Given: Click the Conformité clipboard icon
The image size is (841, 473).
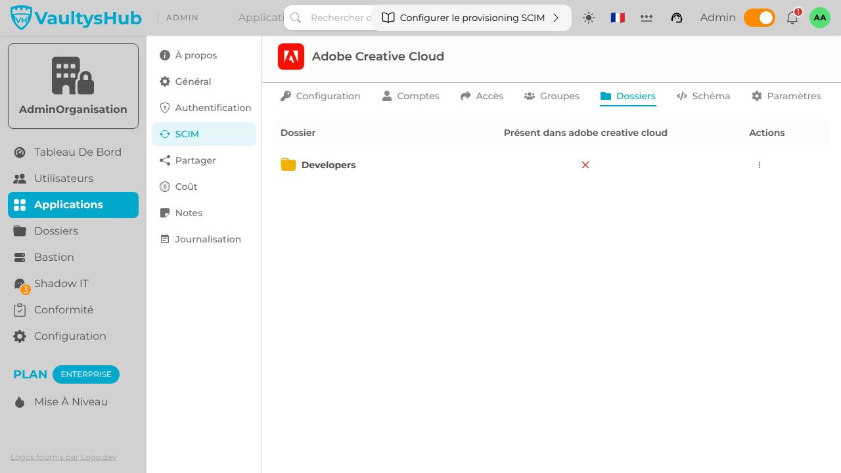Looking at the screenshot, I should (x=20, y=310).
